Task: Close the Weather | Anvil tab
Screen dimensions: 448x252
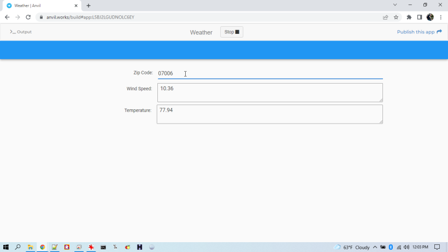Action: (x=75, y=5)
